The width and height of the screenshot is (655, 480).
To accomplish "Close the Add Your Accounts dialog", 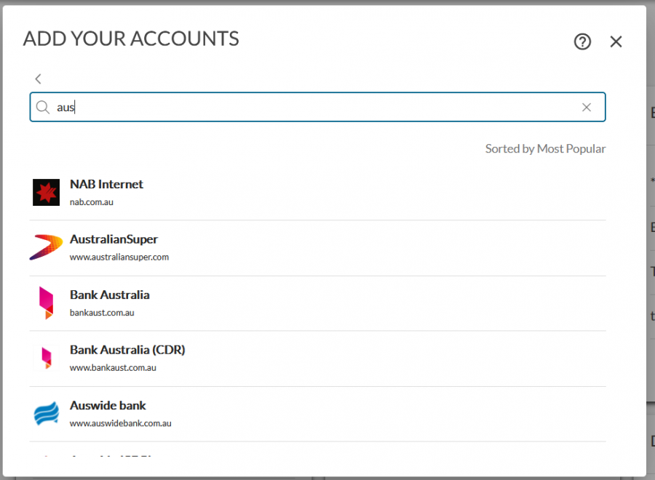I will coord(616,41).
